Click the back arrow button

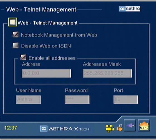click(x=130, y=125)
